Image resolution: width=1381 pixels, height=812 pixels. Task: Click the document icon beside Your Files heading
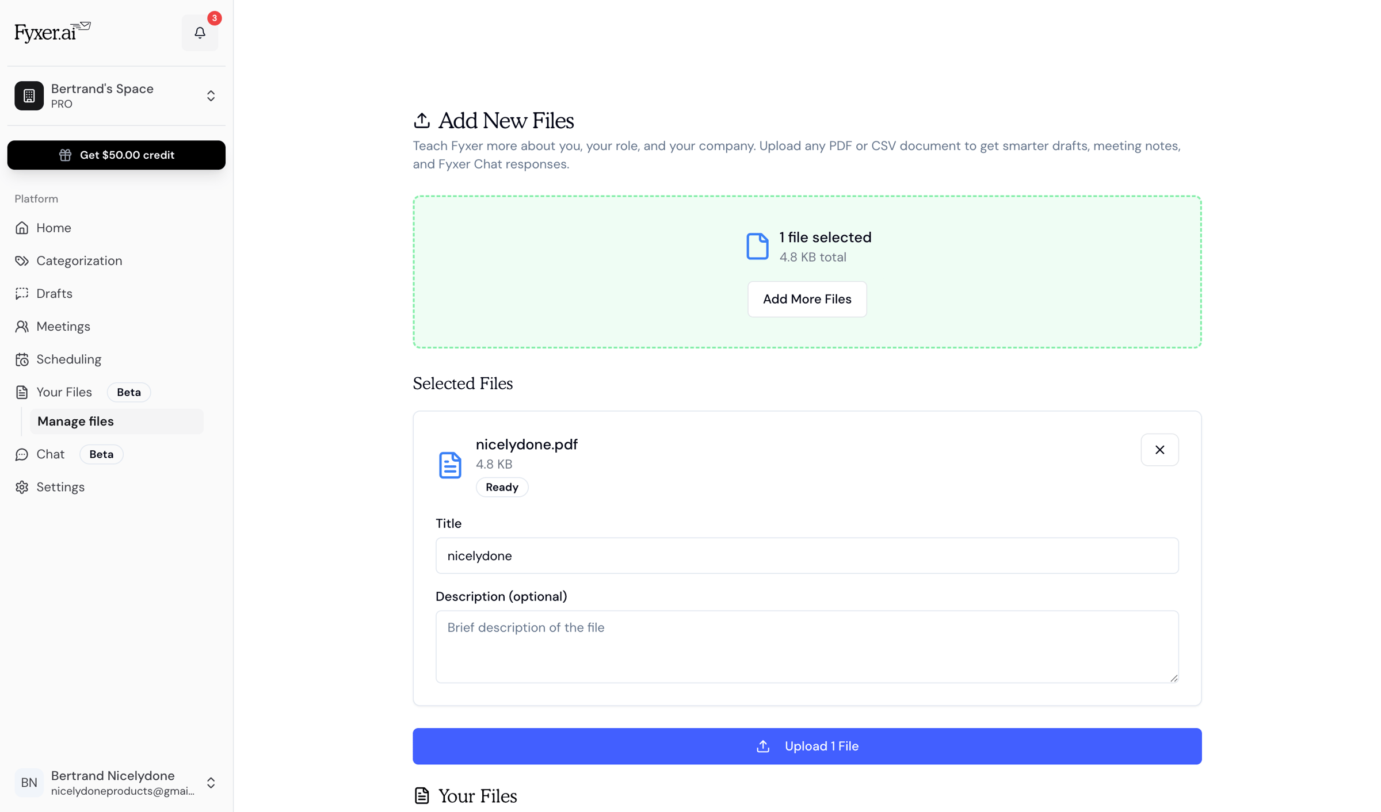click(422, 795)
